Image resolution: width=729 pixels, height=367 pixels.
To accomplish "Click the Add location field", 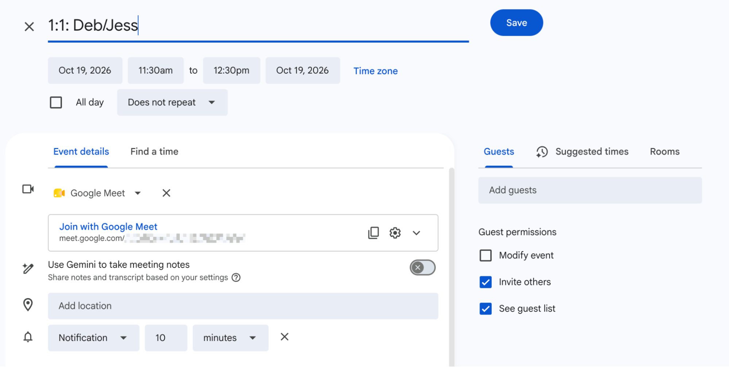I will 243,306.
